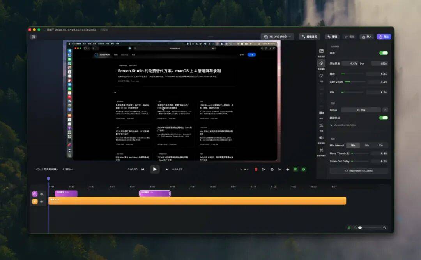This screenshot has width=421, height=260.
Task: Open the keyboard shortcuts panel in sidebar
Action: coord(321,150)
